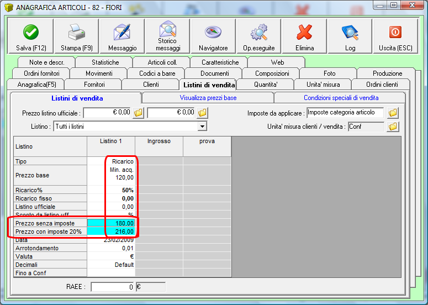
Task: Save the article with Salva (F12)
Action: 31,36
